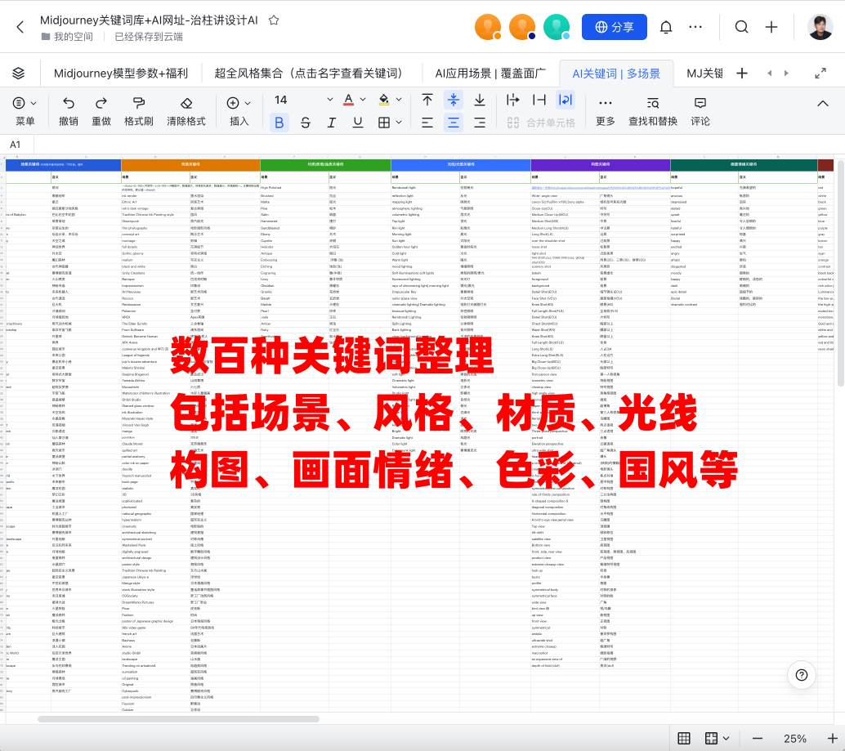Clear formatting with eraser (清除格式)
The height and width of the screenshot is (751, 845).
[186, 111]
